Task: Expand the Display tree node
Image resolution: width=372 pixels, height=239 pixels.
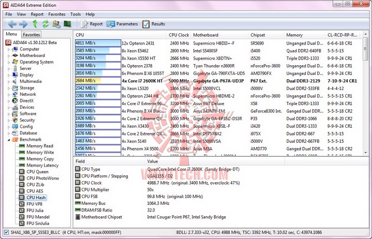Action: click(x=9, y=75)
